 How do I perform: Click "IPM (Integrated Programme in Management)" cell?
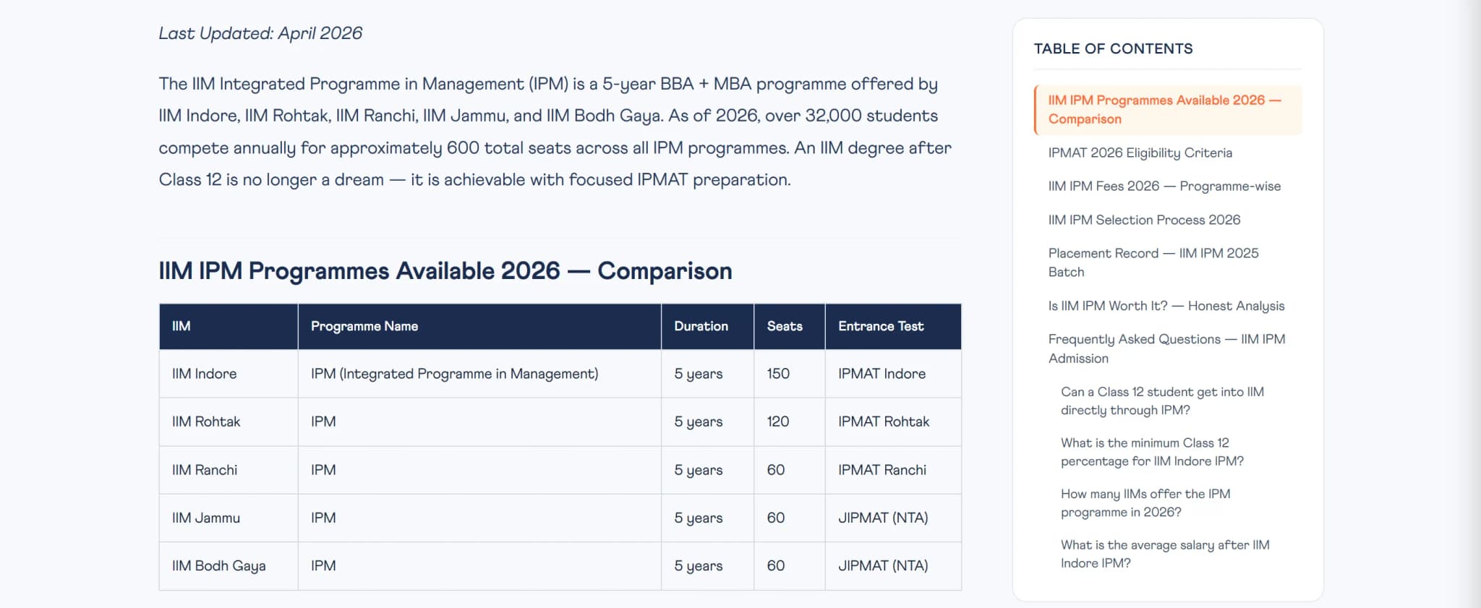[x=479, y=374]
